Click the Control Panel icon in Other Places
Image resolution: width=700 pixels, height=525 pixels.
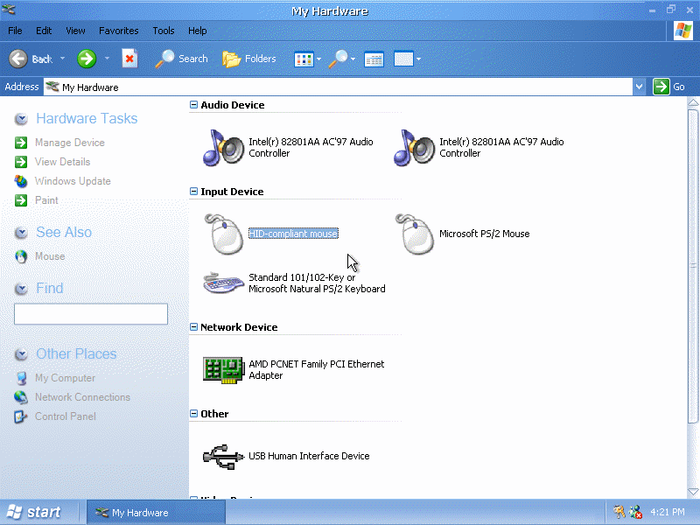click(20, 416)
